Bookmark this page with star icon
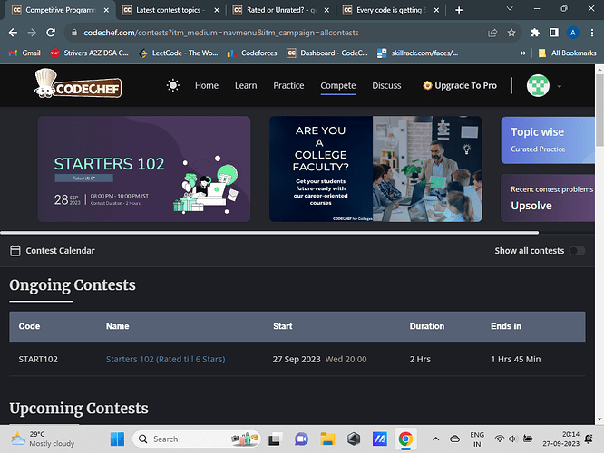The image size is (604, 453). 511,34
